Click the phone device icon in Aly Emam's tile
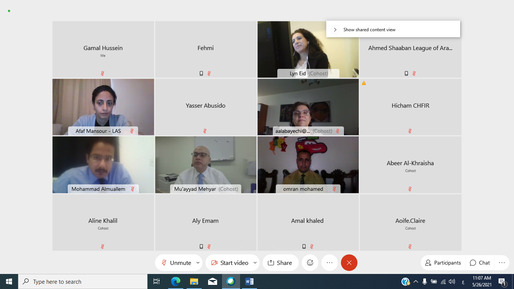 coord(201,246)
